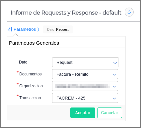Open the Organizacion dropdown
This screenshot has width=141, height=128.
pyautogui.click(x=85, y=86)
